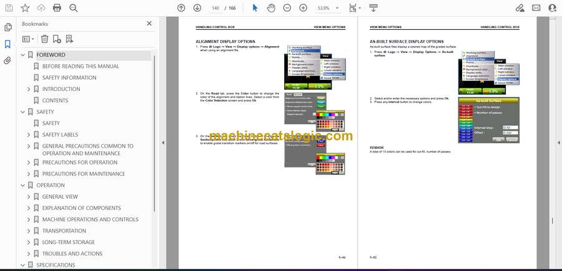Viewport: 562px width, 271px height.
Task: Delete the selected bookmark with trash icon
Action: coord(44,39)
